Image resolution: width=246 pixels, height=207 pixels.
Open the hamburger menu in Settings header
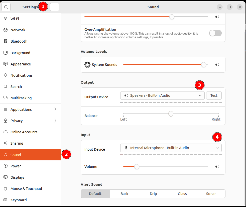(55, 7)
